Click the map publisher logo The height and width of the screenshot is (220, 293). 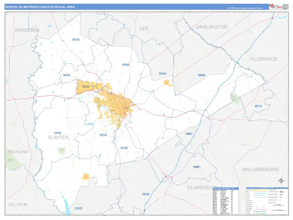[x=276, y=6]
